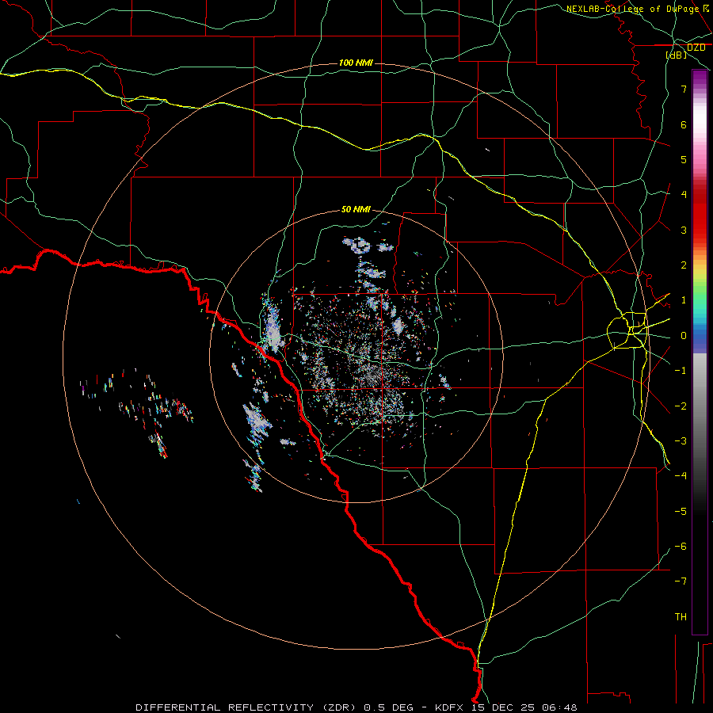This screenshot has height=713, width=713.
Task: Click the KDFX station identifier in caption
Action: pos(449,707)
